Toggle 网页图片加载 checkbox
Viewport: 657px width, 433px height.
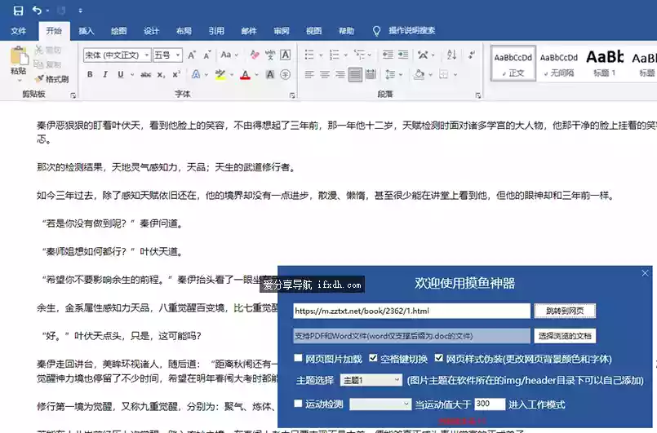pos(298,358)
